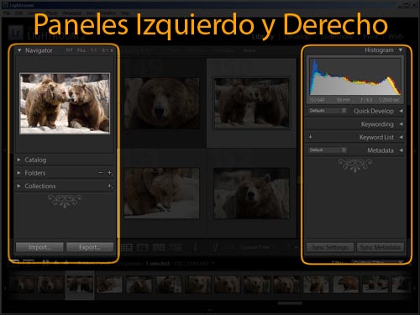Image resolution: width=420 pixels, height=315 pixels.
Task: Set Navigator zoom to FIT
Action: click(70, 50)
